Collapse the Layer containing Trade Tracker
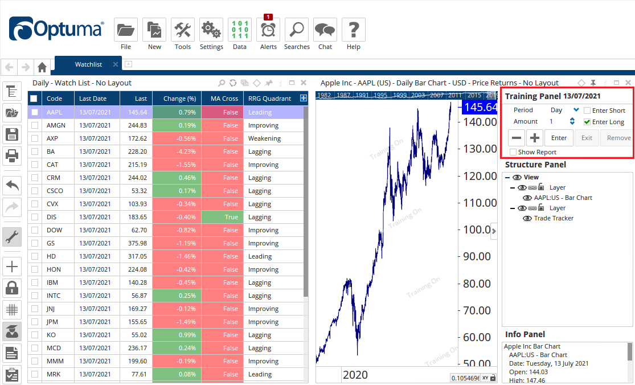This screenshot has height=385, width=635. click(x=513, y=208)
